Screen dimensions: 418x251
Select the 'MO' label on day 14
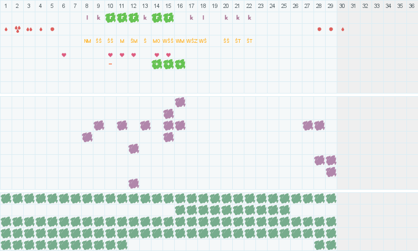pos(157,41)
